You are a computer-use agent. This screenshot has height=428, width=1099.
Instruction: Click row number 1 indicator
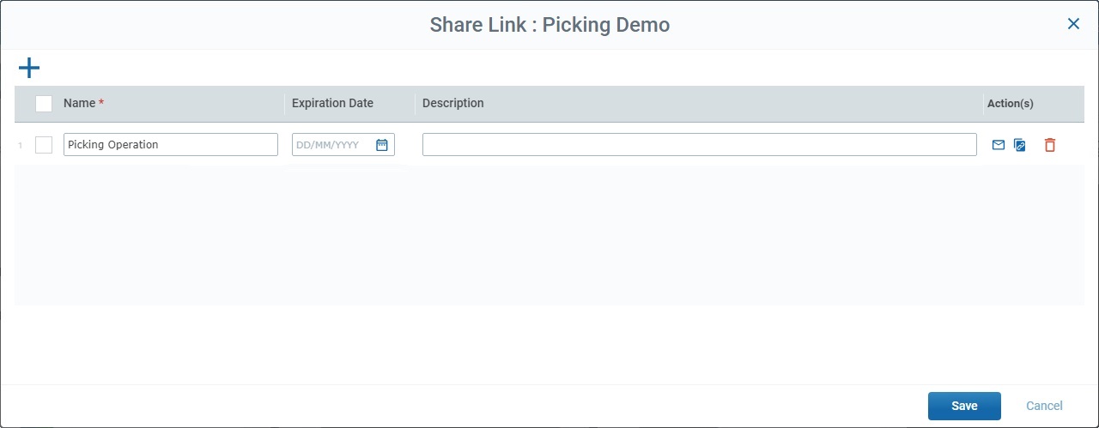click(x=21, y=145)
